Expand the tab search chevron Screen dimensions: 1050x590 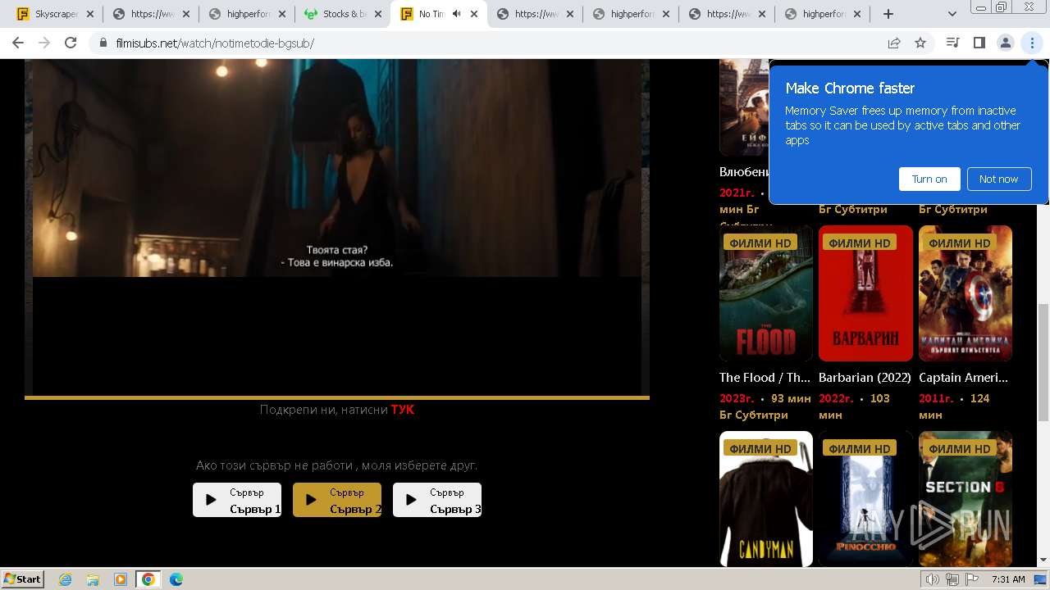952,14
